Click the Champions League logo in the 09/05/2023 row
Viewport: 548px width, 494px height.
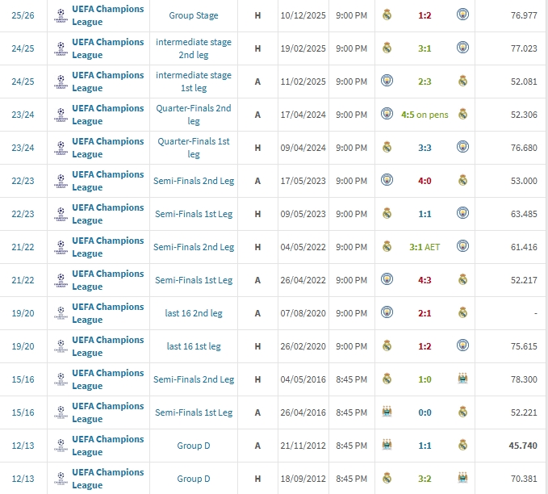(60, 214)
